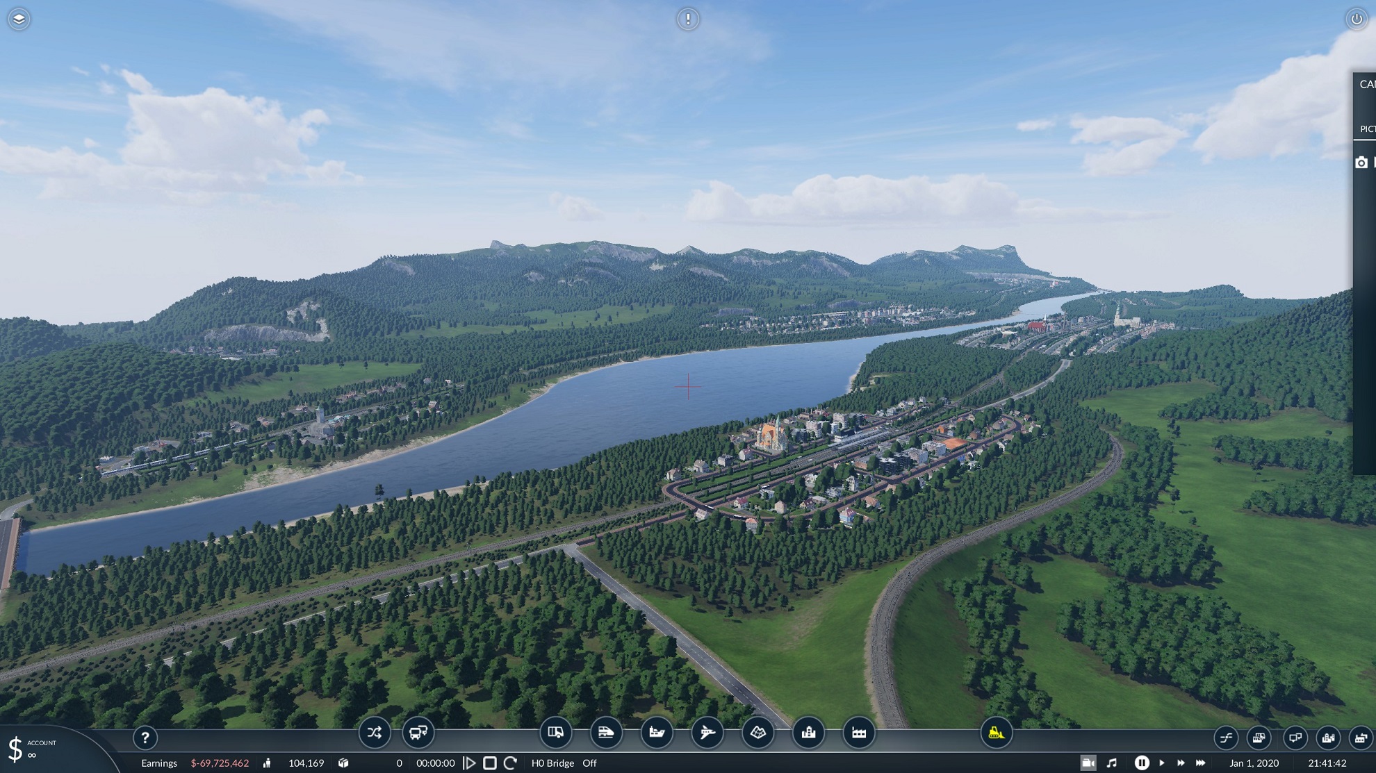Open the line manager shuffle icon
This screenshot has width=1376, height=773.
tap(375, 733)
